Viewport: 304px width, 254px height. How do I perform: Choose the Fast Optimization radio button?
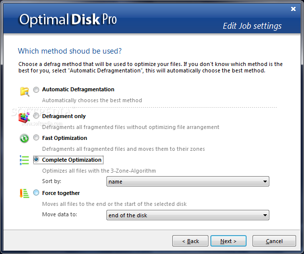coord(36,138)
